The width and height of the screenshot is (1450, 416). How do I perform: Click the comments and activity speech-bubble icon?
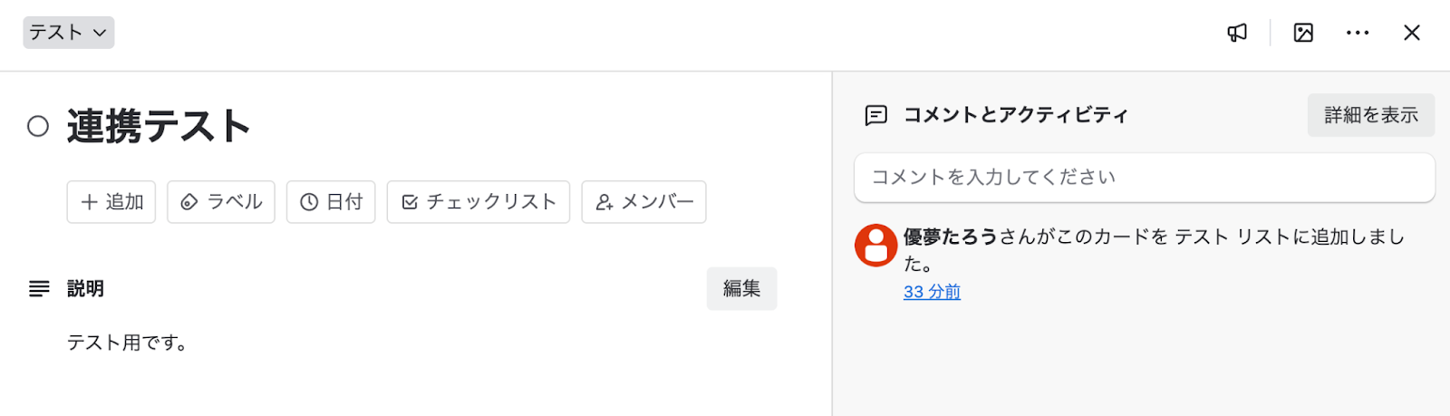[x=875, y=115]
